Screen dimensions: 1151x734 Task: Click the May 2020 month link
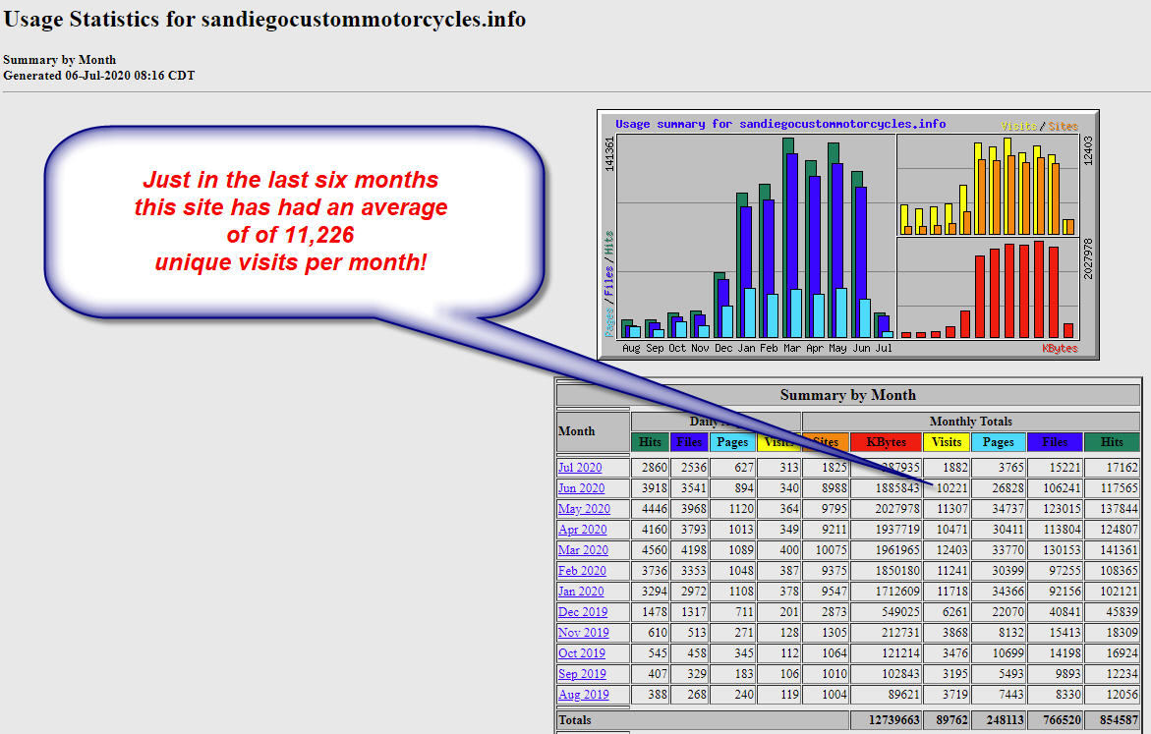point(584,509)
